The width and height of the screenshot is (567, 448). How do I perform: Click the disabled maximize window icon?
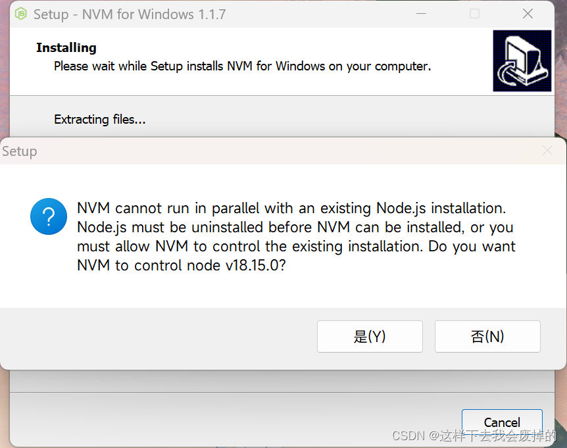[474, 14]
